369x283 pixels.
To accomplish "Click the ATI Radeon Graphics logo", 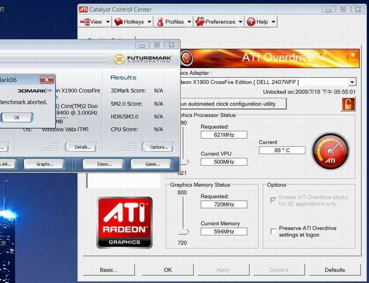I will coord(125,222).
